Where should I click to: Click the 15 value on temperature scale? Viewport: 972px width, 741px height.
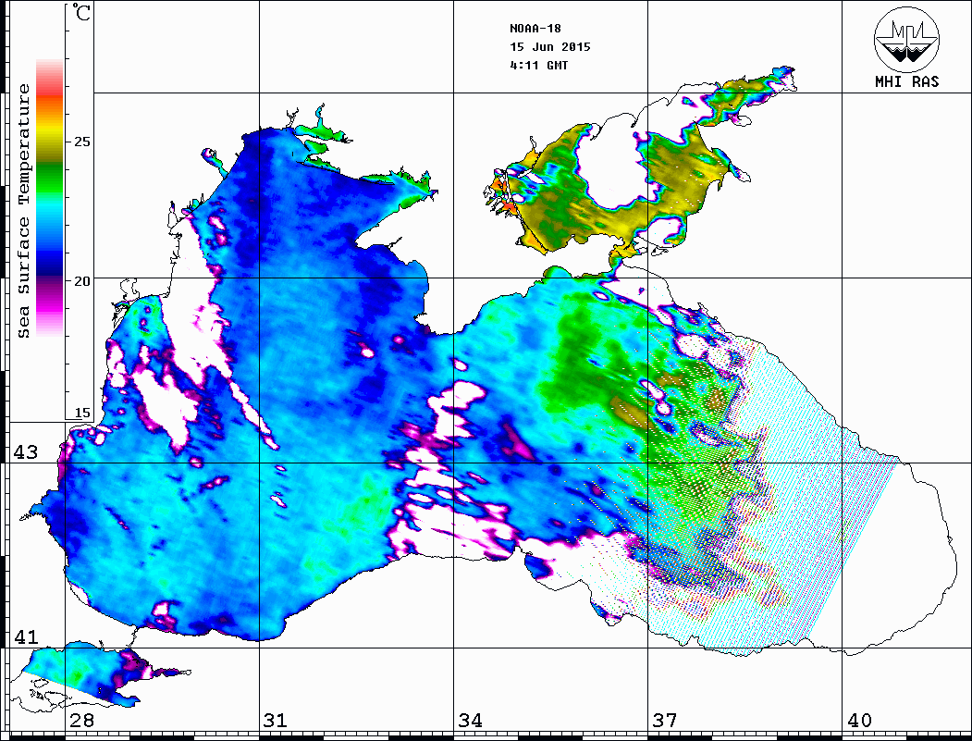click(x=81, y=413)
